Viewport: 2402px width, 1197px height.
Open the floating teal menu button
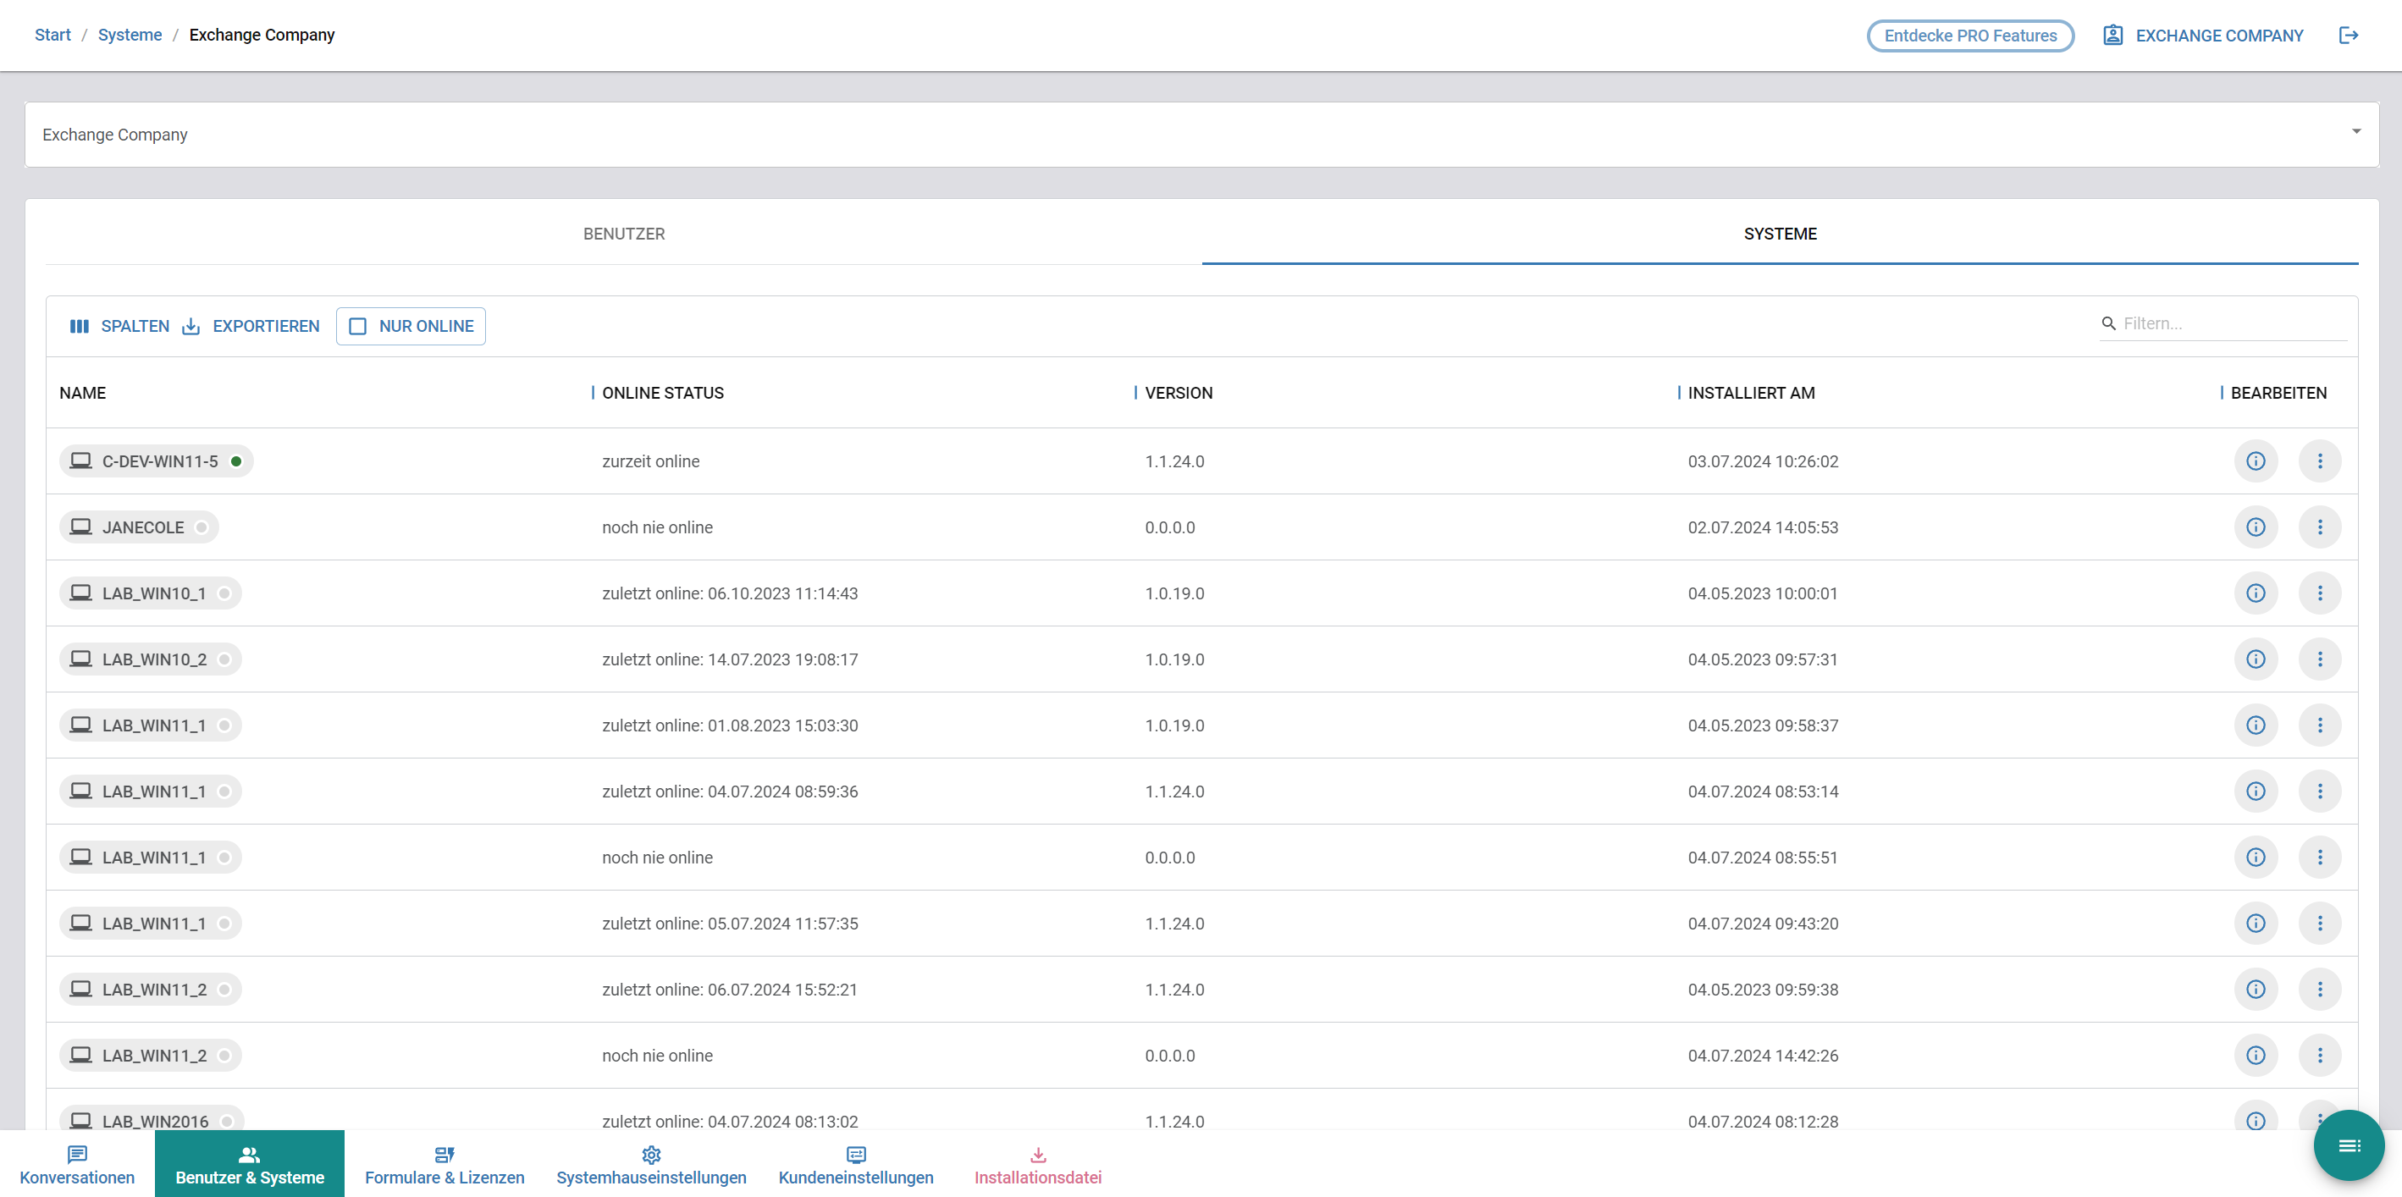coord(2348,1145)
